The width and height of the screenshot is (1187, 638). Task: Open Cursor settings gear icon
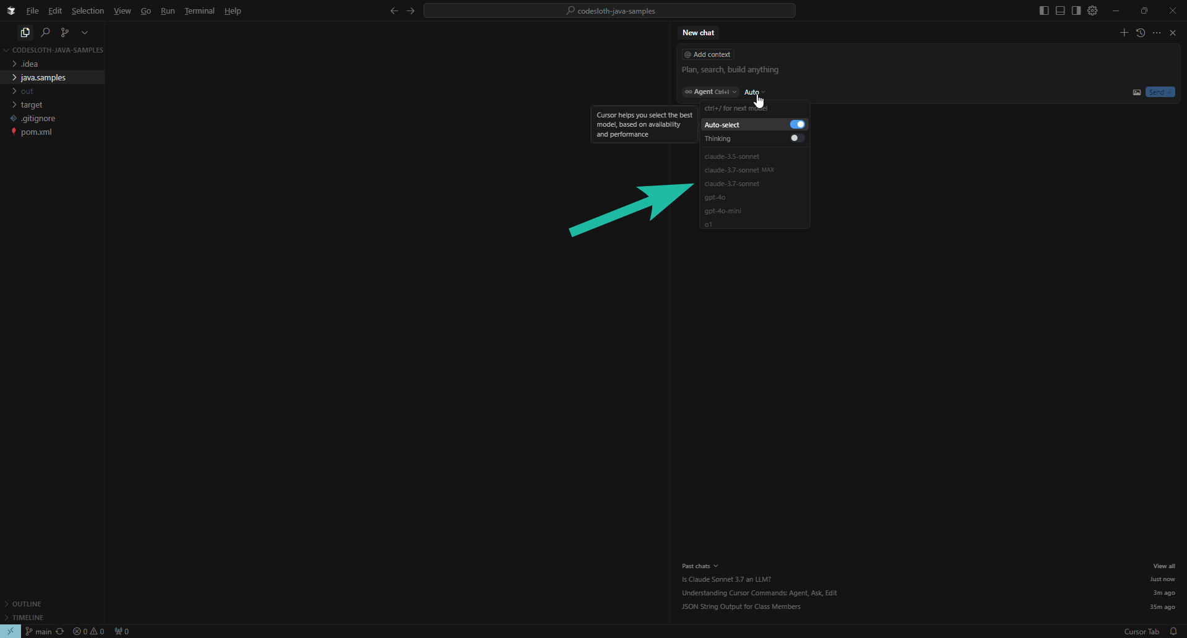(1092, 11)
